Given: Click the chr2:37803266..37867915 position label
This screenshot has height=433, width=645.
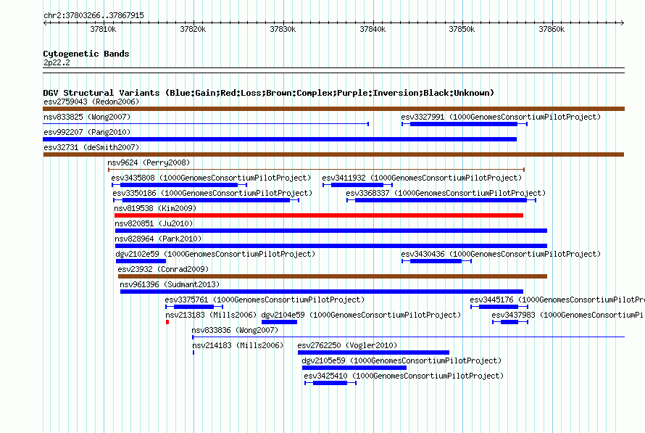Looking at the screenshot, I should (x=93, y=15).
